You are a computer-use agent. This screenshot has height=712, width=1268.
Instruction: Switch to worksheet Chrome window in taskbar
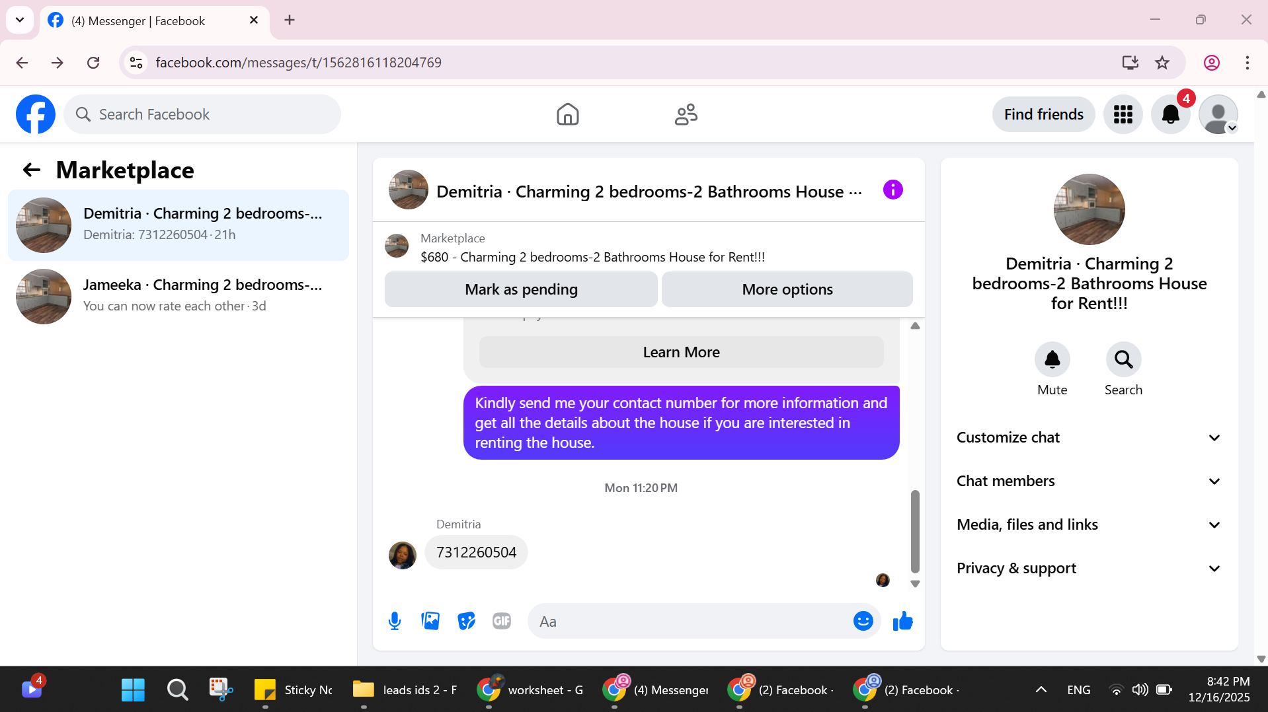531,690
